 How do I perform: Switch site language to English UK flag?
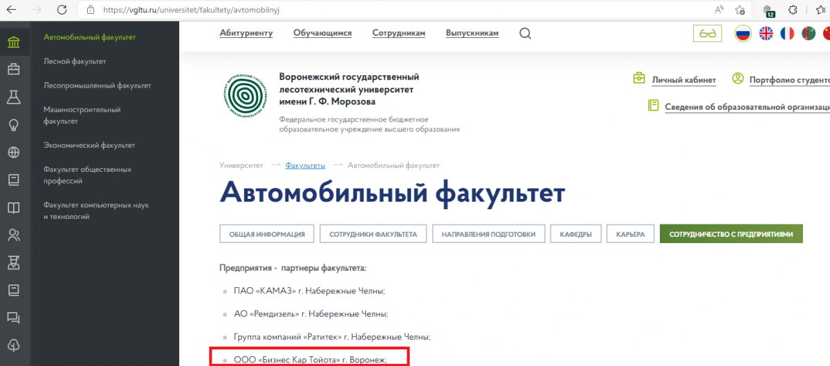point(766,33)
